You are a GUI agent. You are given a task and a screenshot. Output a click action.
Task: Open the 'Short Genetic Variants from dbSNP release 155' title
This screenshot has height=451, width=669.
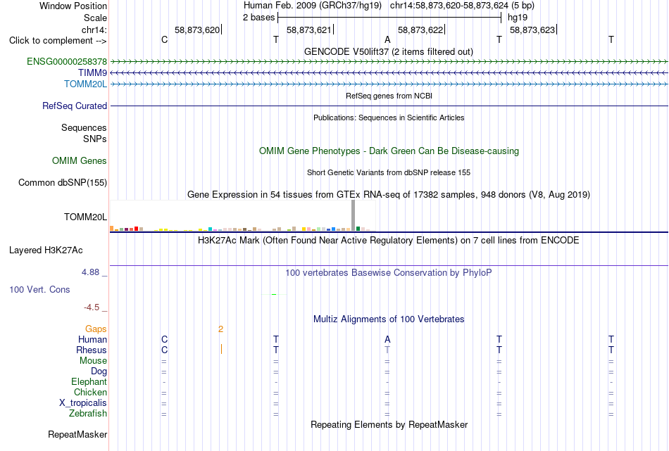tap(389, 172)
